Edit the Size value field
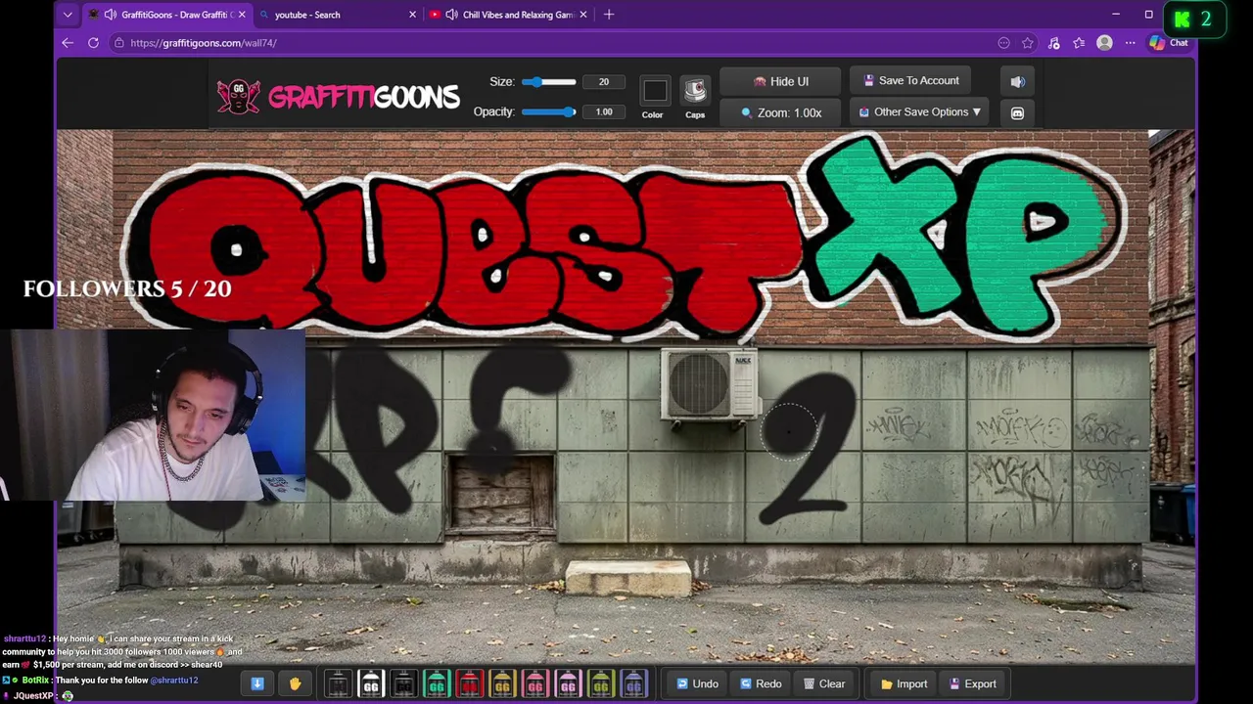This screenshot has width=1253, height=704. 604,82
